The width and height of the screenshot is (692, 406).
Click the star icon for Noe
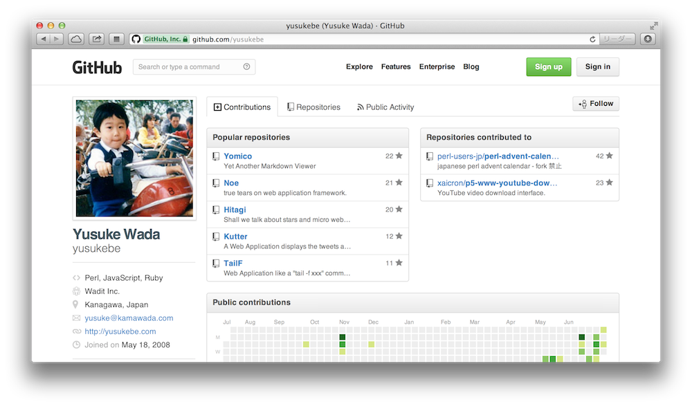[x=399, y=183]
